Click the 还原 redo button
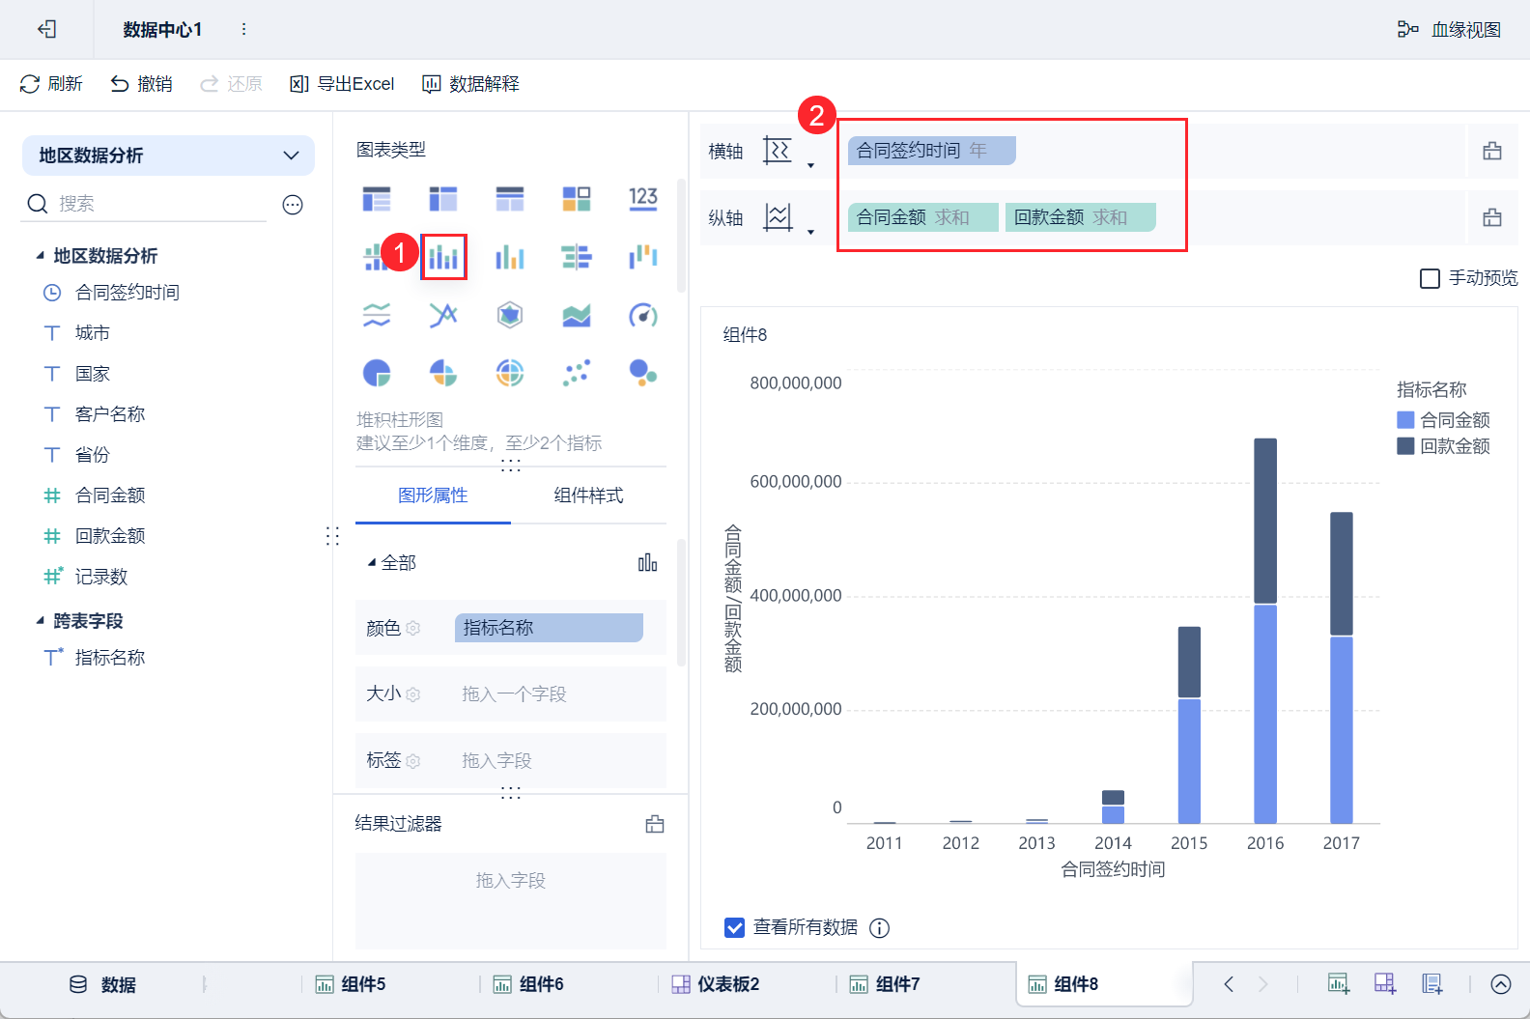The image size is (1530, 1019). click(x=231, y=84)
